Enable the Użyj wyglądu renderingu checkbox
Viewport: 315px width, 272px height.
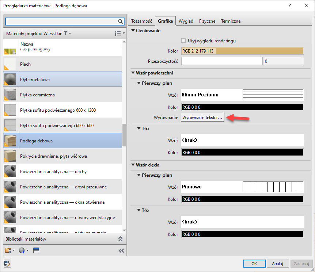pos(184,41)
